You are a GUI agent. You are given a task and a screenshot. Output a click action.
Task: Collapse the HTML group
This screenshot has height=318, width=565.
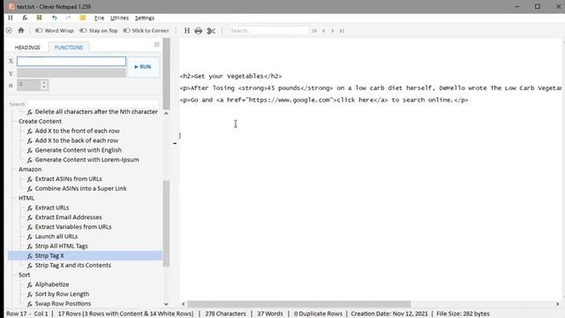[26, 198]
